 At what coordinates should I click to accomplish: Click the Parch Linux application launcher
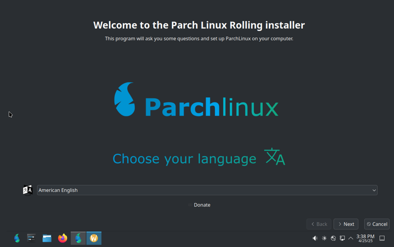[17, 238]
